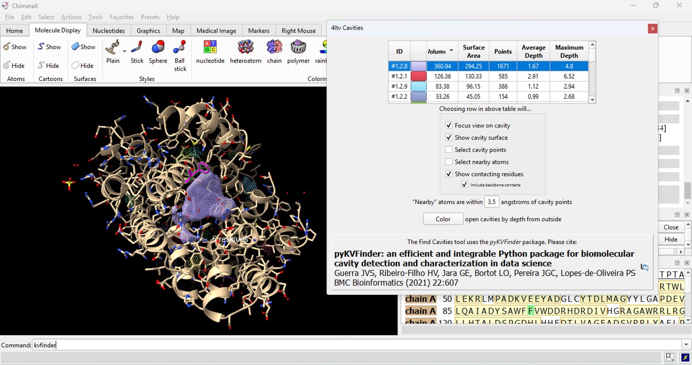Click the nearby atoms distance field
Viewport: 692px width, 365px height.
[x=491, y=202]
